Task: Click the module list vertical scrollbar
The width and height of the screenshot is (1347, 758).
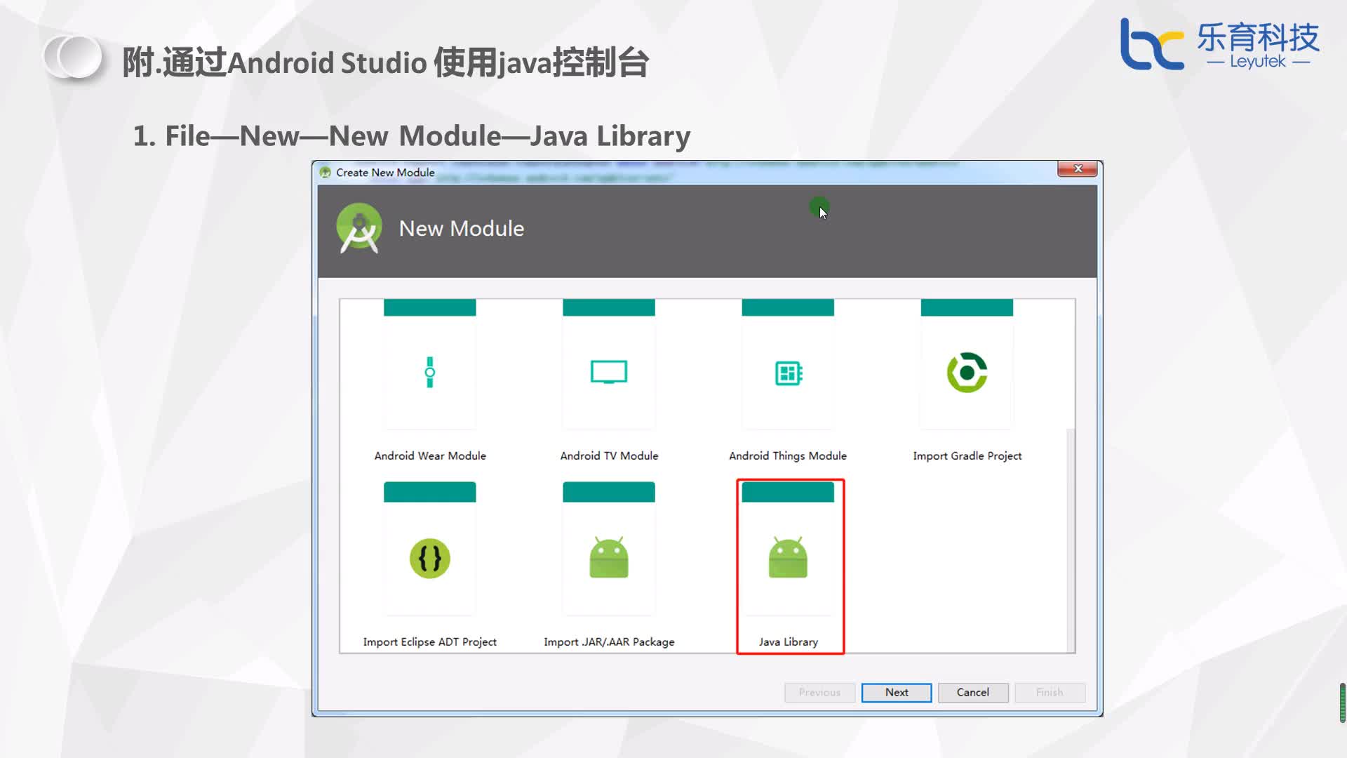Action: pyautogui.click(x=1071, y=540)
